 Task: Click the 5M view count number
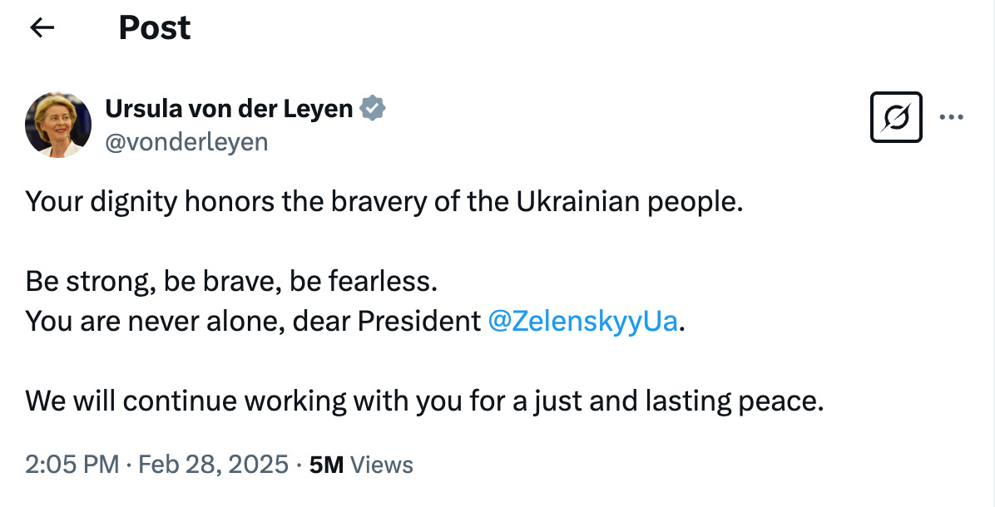326,464
